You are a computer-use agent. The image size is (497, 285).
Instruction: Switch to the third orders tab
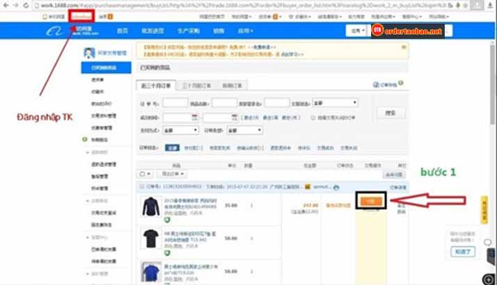[232, 85]
